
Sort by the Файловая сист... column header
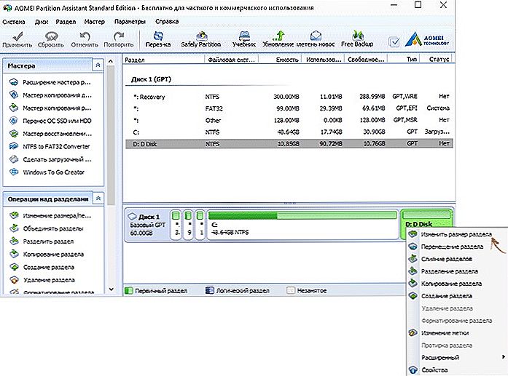point(232,60)
